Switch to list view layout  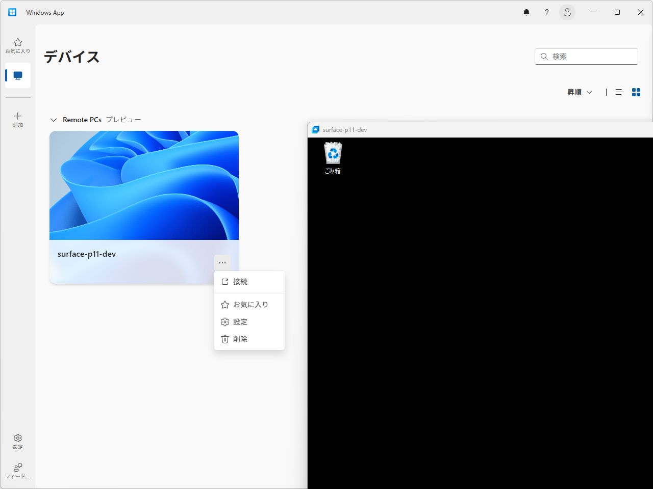click(x=620, y=92)
